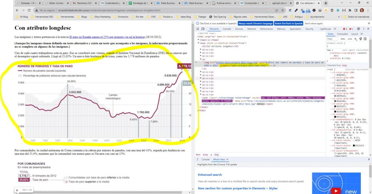The height and width of the screenshot is (194, 372).
Task: Close the 'Con atributo lo...' browser tab
Action: (x=319, y=3)
